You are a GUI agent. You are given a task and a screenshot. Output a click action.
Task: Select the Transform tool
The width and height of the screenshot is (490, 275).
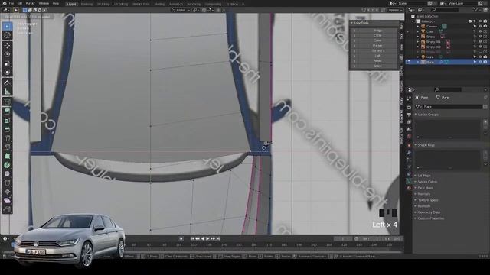[7, 73]
